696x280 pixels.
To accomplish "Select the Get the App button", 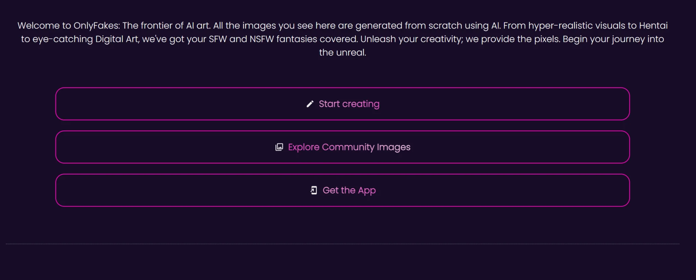I will pyautogui.click(x=343, y=190).
